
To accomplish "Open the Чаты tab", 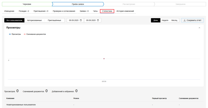I will pos(95,11).
